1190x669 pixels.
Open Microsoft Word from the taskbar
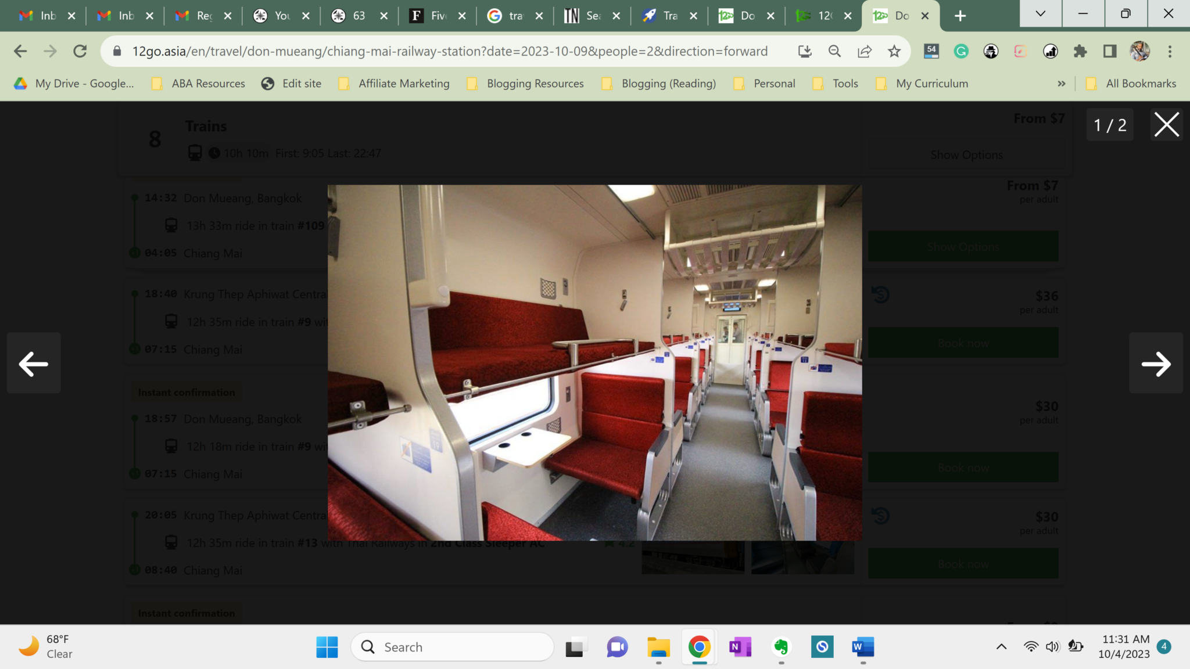[863, 647]
